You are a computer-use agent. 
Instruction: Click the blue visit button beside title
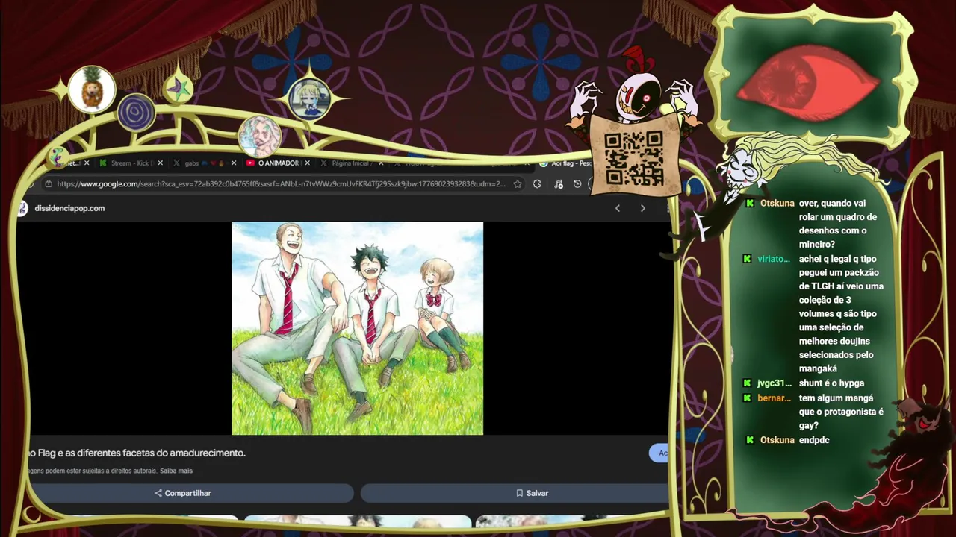coord(659,453)
